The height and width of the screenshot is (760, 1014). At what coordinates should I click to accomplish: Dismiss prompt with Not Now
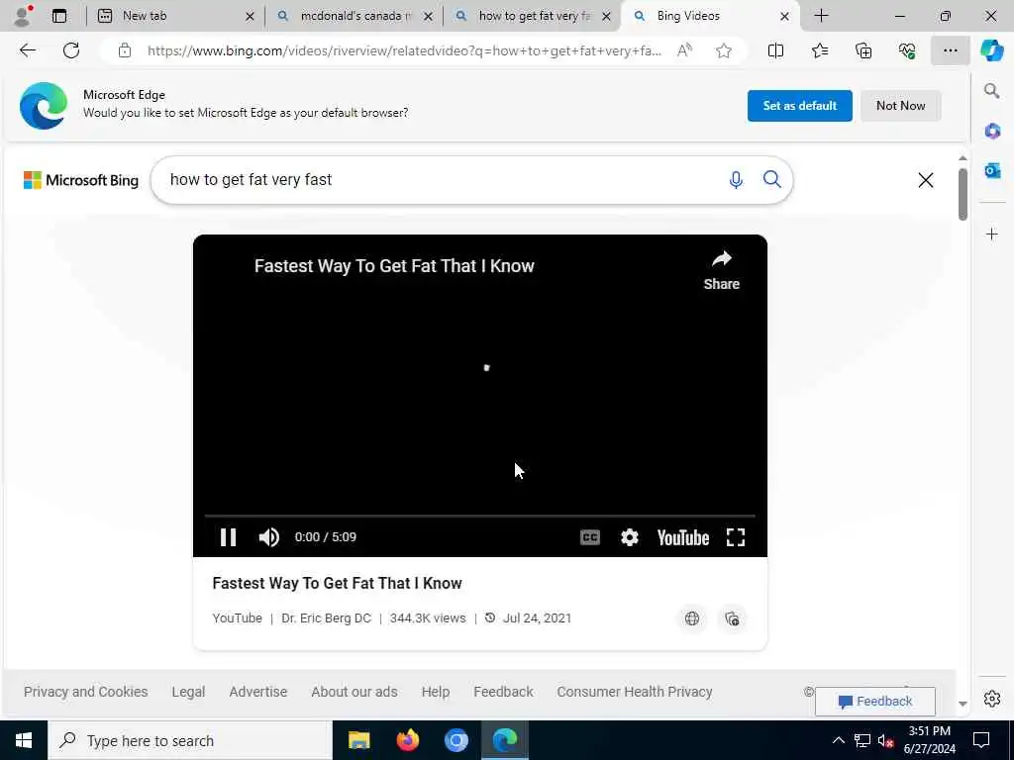coord(900,106)
